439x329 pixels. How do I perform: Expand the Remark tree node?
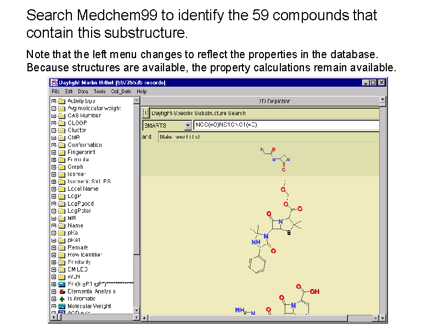click(x=54, y=247)
